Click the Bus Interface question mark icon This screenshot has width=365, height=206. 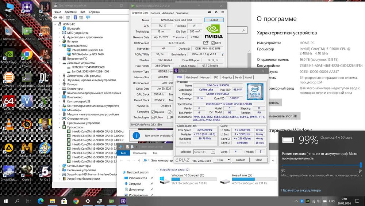coord(223,54)
